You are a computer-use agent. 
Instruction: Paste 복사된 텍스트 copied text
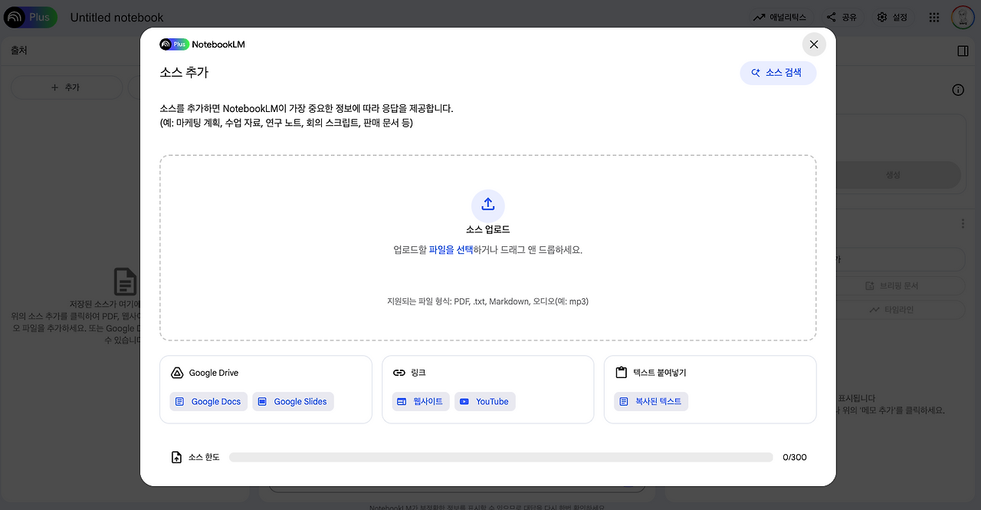pos(651,401)
